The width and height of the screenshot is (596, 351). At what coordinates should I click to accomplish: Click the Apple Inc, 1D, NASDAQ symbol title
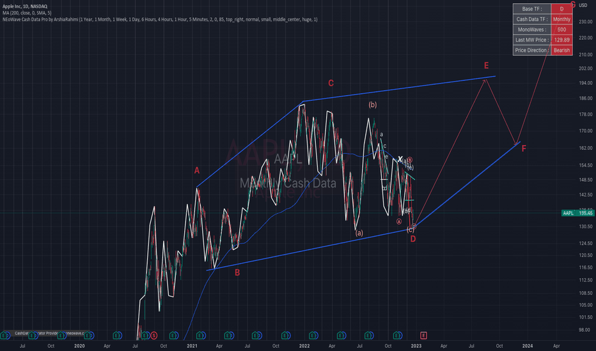(25, 6)
